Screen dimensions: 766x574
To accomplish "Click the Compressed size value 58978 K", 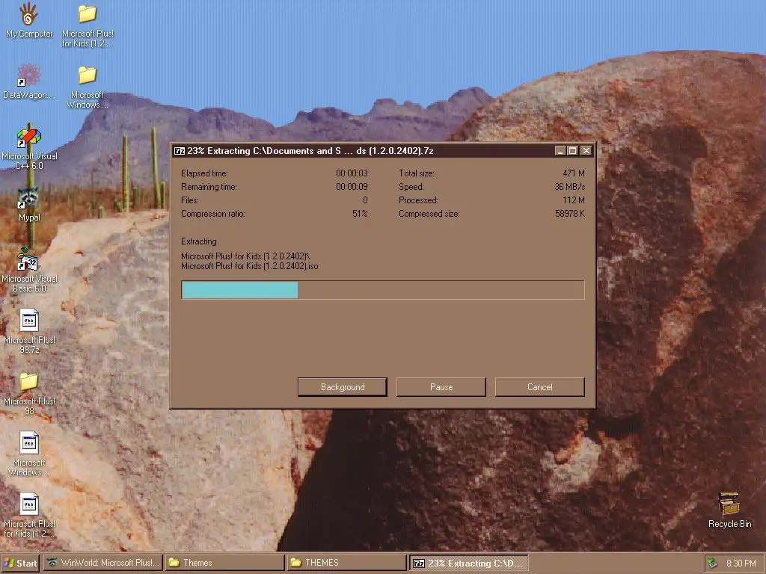I will pos(569,213).
